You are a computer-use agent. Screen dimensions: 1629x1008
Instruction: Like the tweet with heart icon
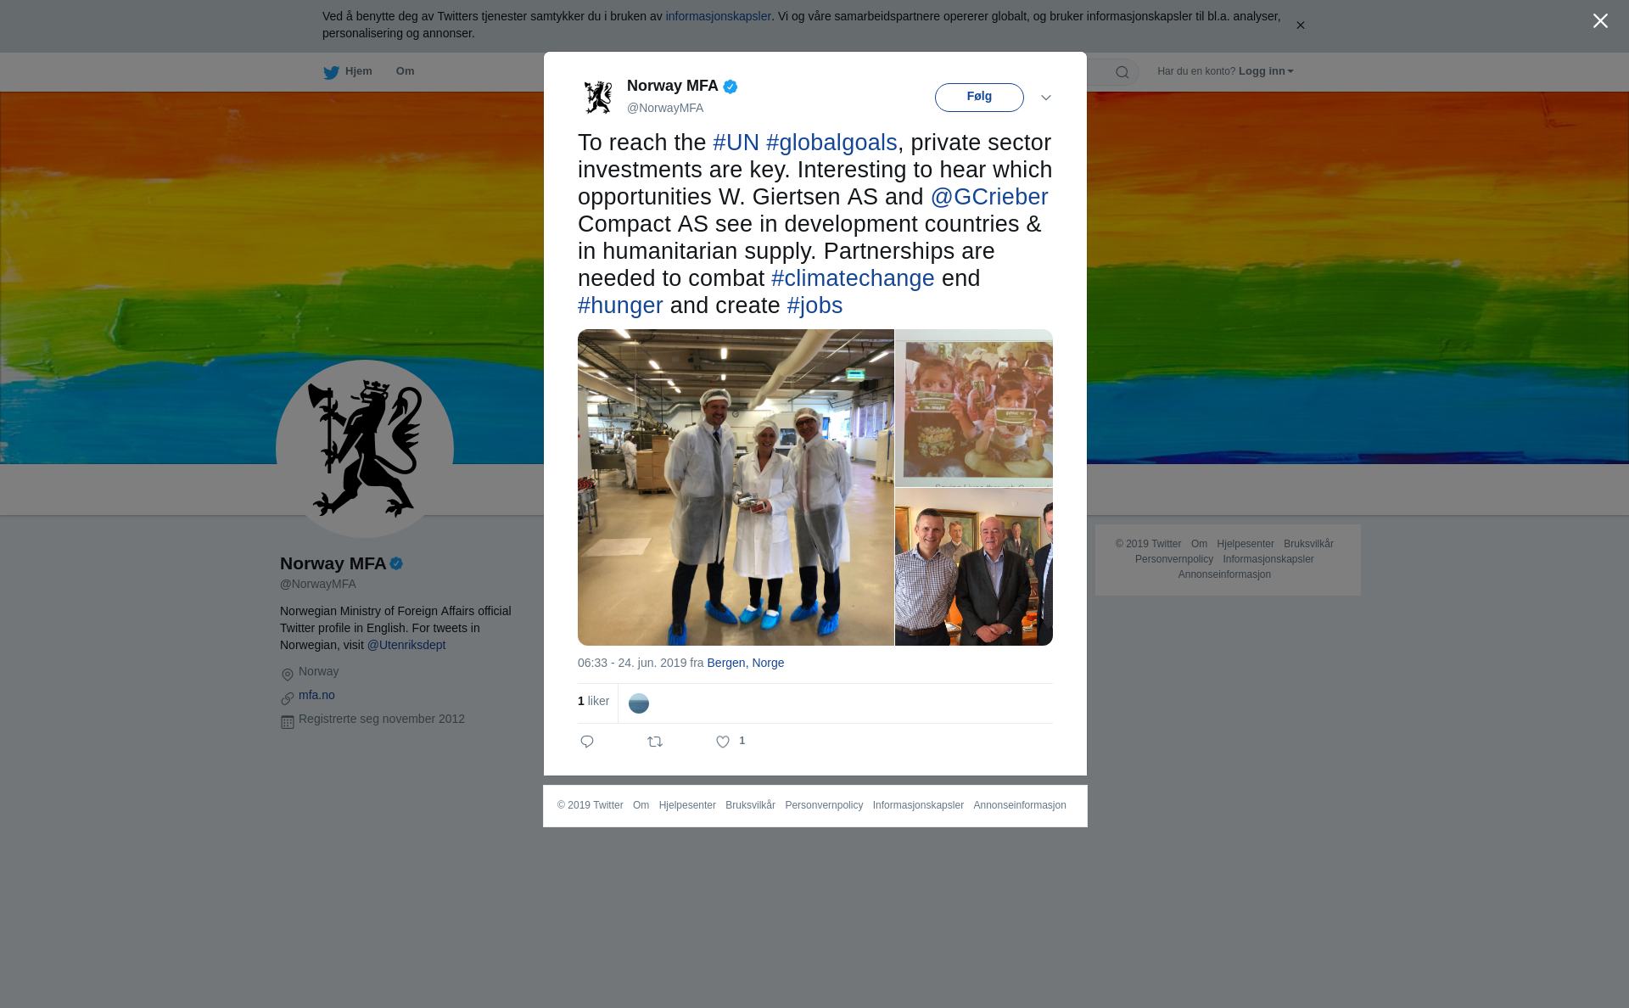tap(723, 742)
